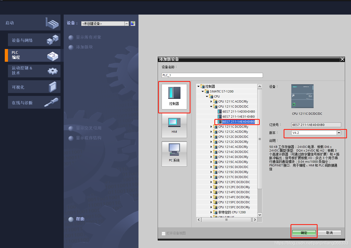Select CPU 1212C DC/DC/DC tree item
This screenshot has height=248, width=351.
[233, 137]
